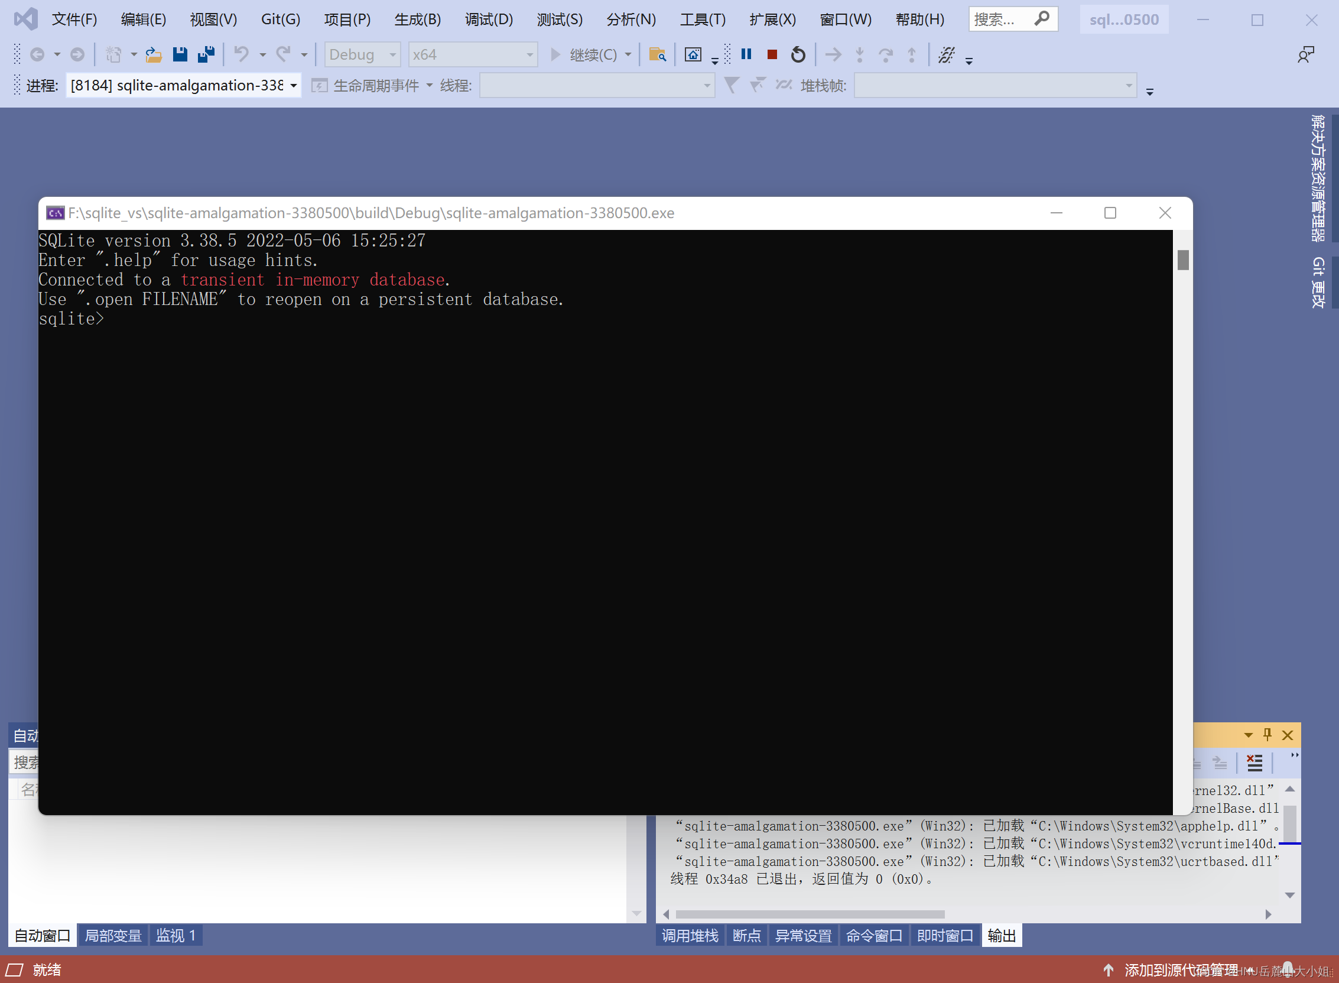
Task: Open the 调试(D) menu
Action: (x=488, y=19)
